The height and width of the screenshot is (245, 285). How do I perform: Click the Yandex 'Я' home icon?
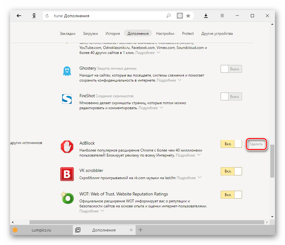click(x=33, y=16)
